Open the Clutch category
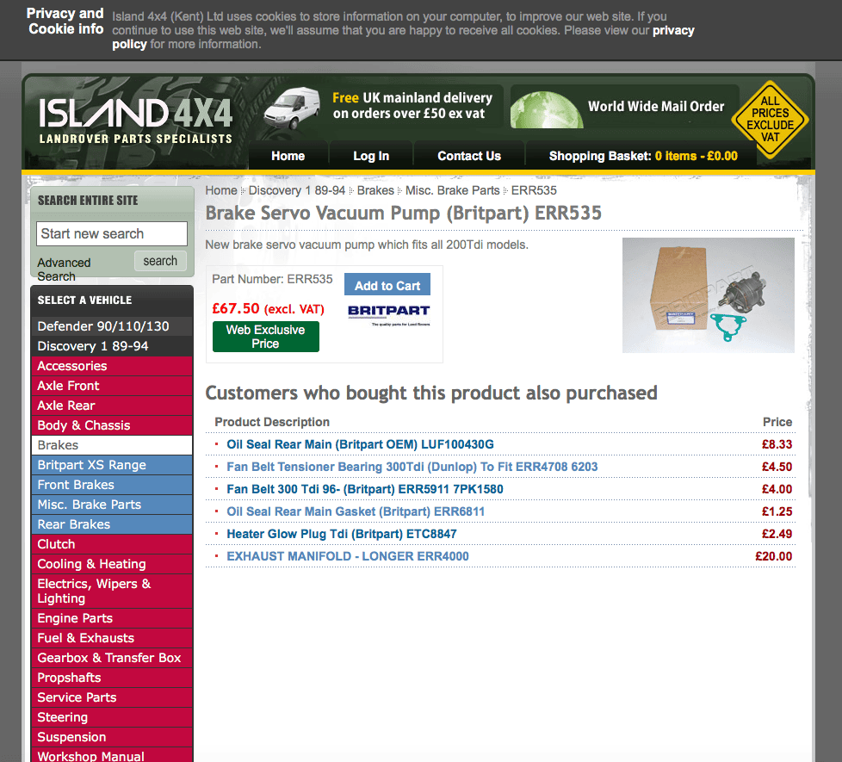The image size is (842, 762). point(112,544)
